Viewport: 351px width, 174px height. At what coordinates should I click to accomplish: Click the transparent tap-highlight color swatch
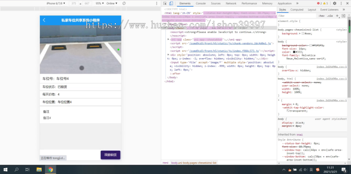tap(288, 111)
